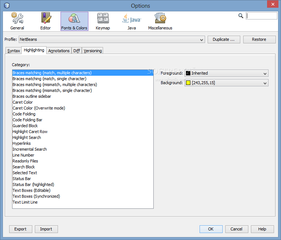Click the Import button
Image resolution: width=281 pixels, height=240 pixels.
click(46, 229)
